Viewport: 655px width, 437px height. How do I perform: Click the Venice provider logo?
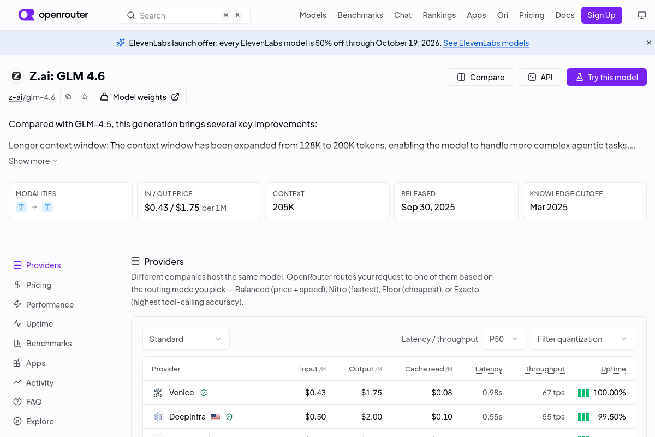158,393
